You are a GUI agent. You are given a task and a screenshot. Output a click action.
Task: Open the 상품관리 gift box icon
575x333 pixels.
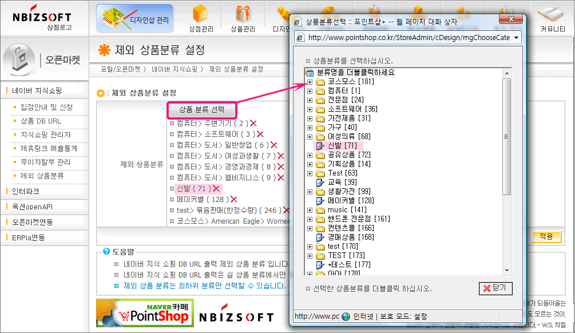[x=243, y=17]
